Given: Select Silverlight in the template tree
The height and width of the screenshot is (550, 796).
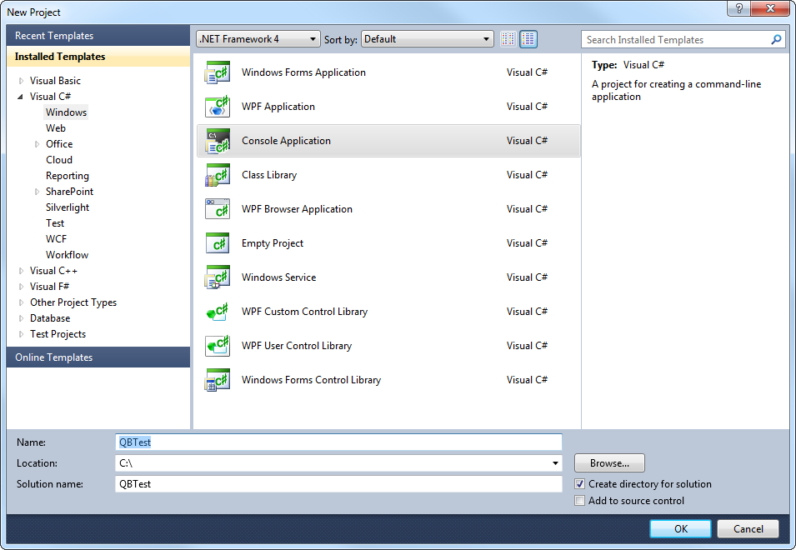Looking at the screenshot, I should click(x=68, y=207).
